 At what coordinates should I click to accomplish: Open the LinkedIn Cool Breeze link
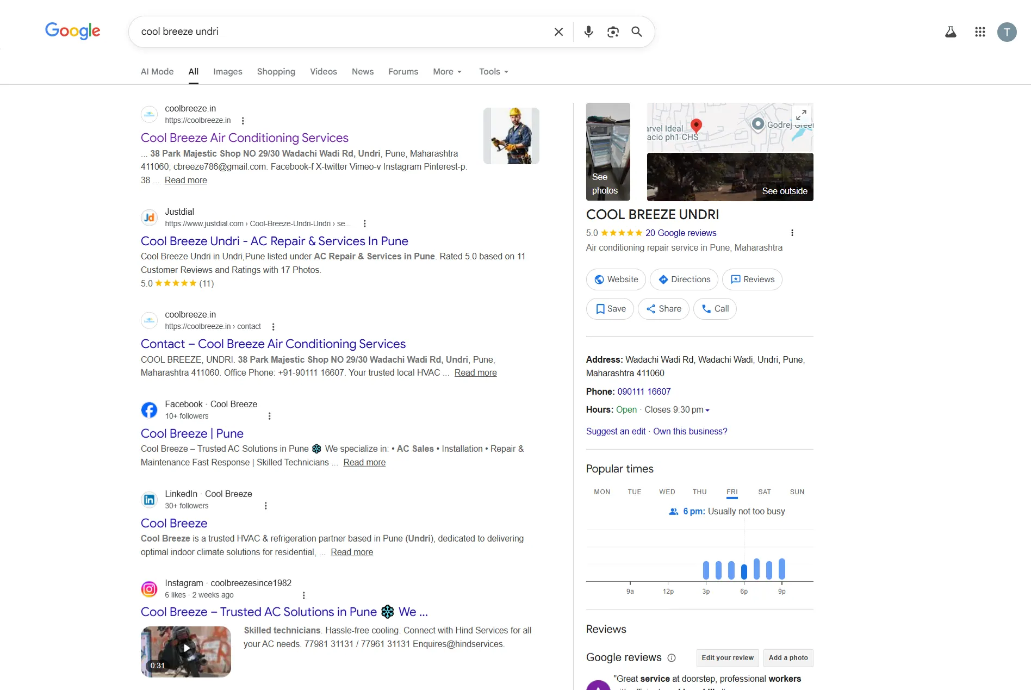pyautogui.click(x=174, y=523)
